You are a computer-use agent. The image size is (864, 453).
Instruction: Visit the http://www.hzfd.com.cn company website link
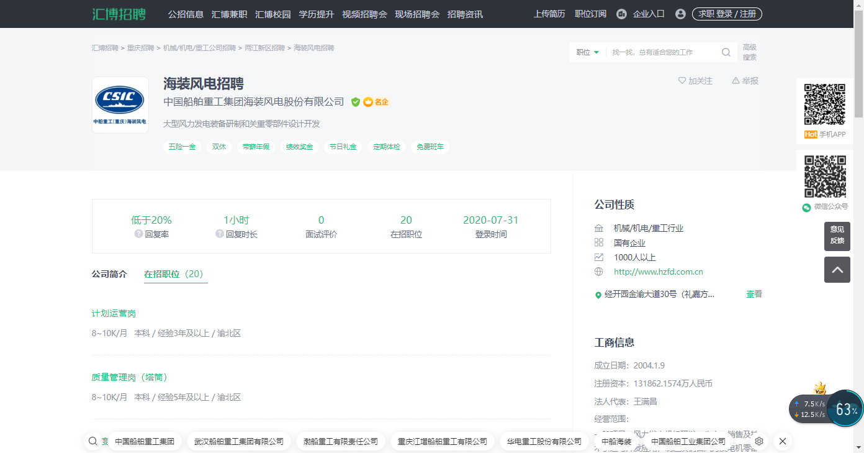click(x=658, y=272)
